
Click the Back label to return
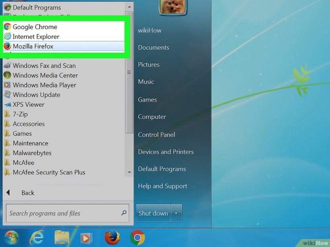(28, 193)
